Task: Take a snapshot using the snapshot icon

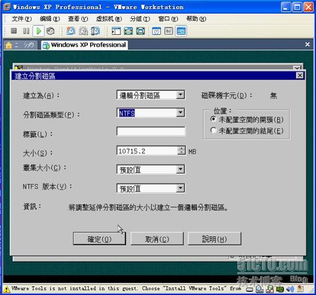Action: point(71,31)
